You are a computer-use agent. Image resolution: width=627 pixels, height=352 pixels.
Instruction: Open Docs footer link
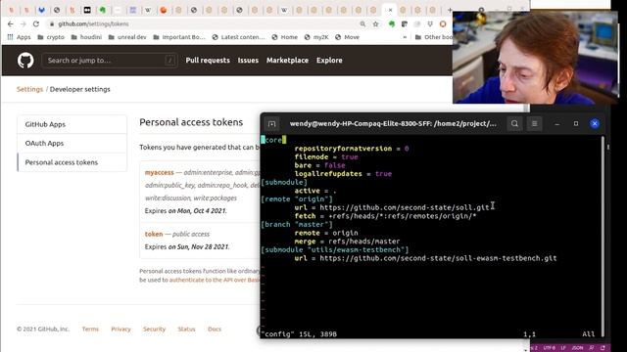(x=215, y=329)
